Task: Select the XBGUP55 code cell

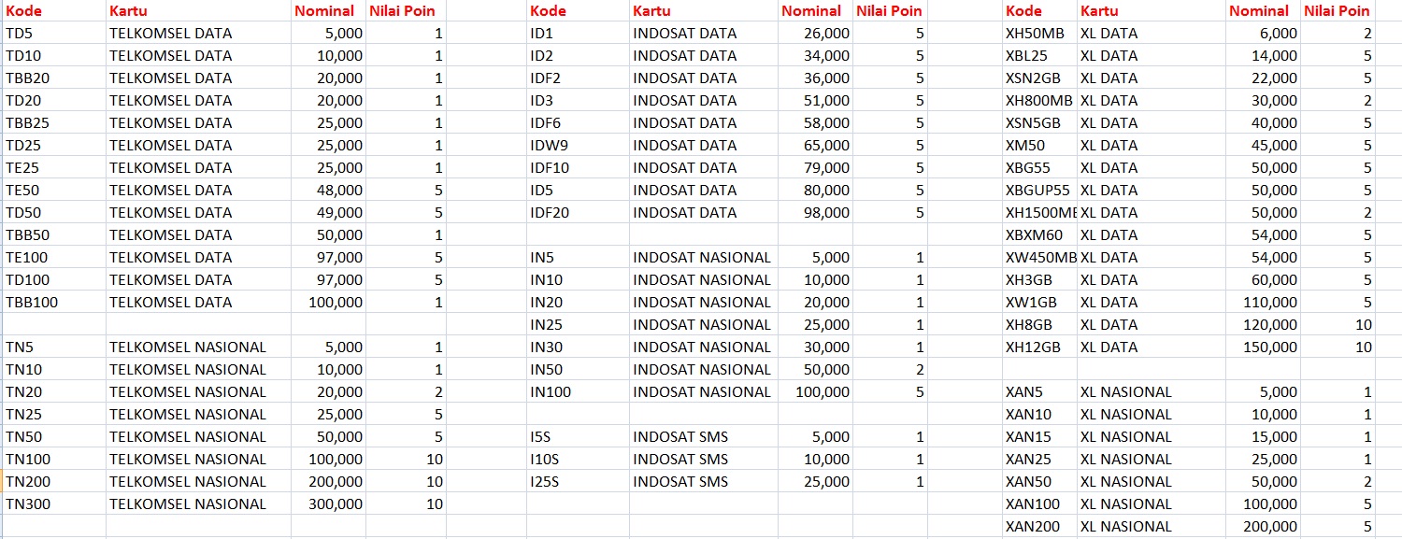Action: point(1039,190)
